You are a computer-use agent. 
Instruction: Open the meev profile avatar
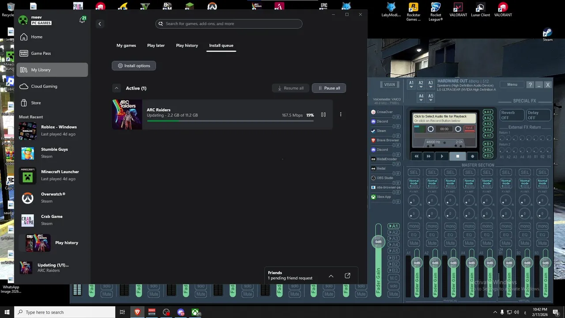[23, 20]
